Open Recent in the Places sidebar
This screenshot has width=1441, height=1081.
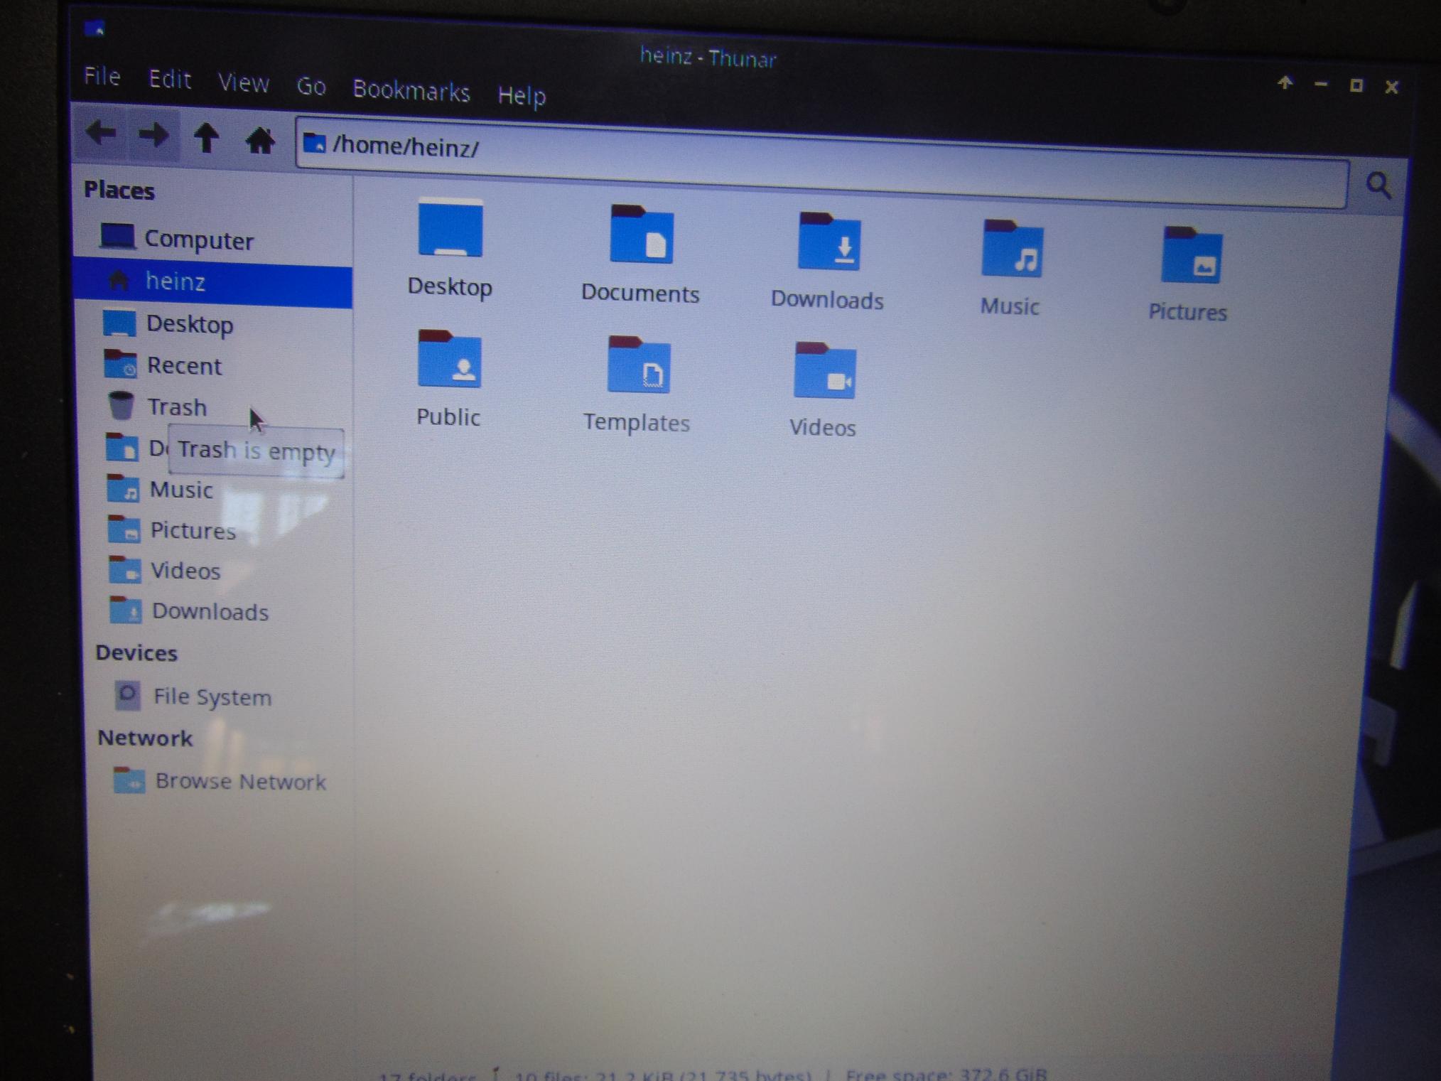183,366
